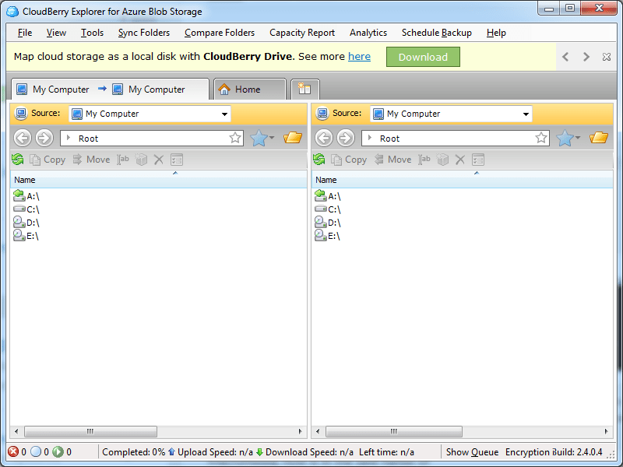Screen dimensions: 623x467
Task: Dismiss the CloudBerry Drive banner
Action: pos(605,56)
